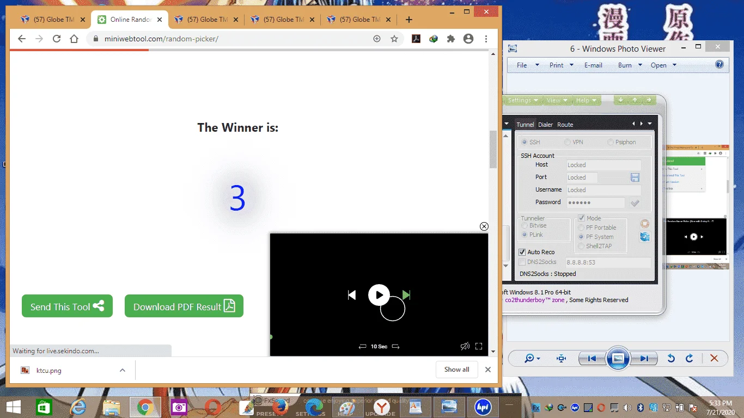Viewport: 744px width, 418px height.
Task: Open the 5:33 PM clock and date
Action: click(x=721, y=407)
